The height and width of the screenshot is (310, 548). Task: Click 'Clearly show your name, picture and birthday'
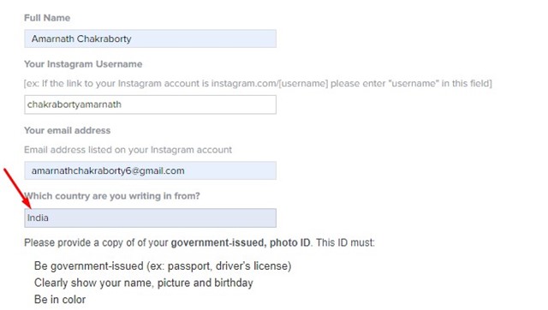(x=143, y=283)
